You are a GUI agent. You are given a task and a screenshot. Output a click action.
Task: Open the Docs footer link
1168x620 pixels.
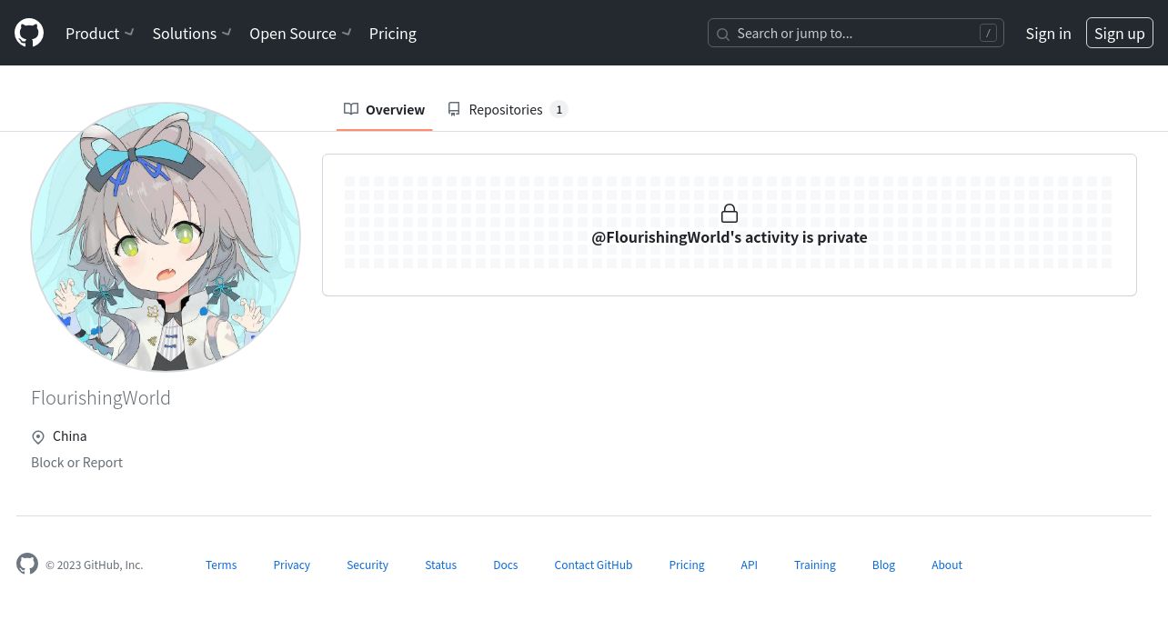(x=506, y=565)
